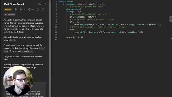Click the circular icon right of Hint
The height and width of the screenshot is (97, 172).
pyautogui.click(x=45, y=4)
